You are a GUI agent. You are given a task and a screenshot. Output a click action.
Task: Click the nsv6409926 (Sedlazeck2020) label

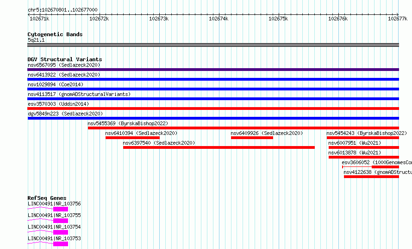click(267, 133)
